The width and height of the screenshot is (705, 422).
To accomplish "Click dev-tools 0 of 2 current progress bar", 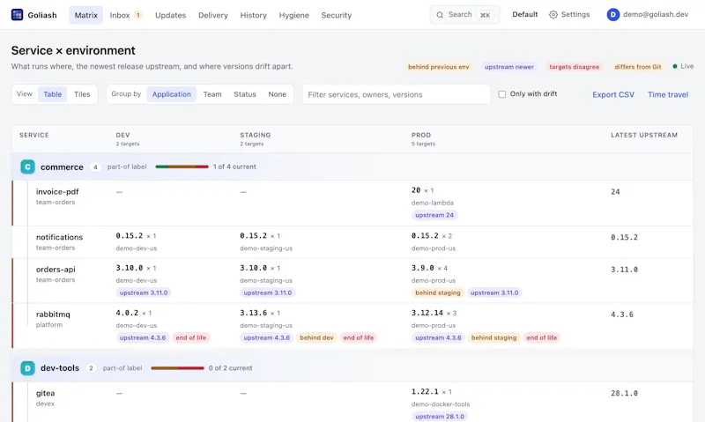I will point(178,368).
